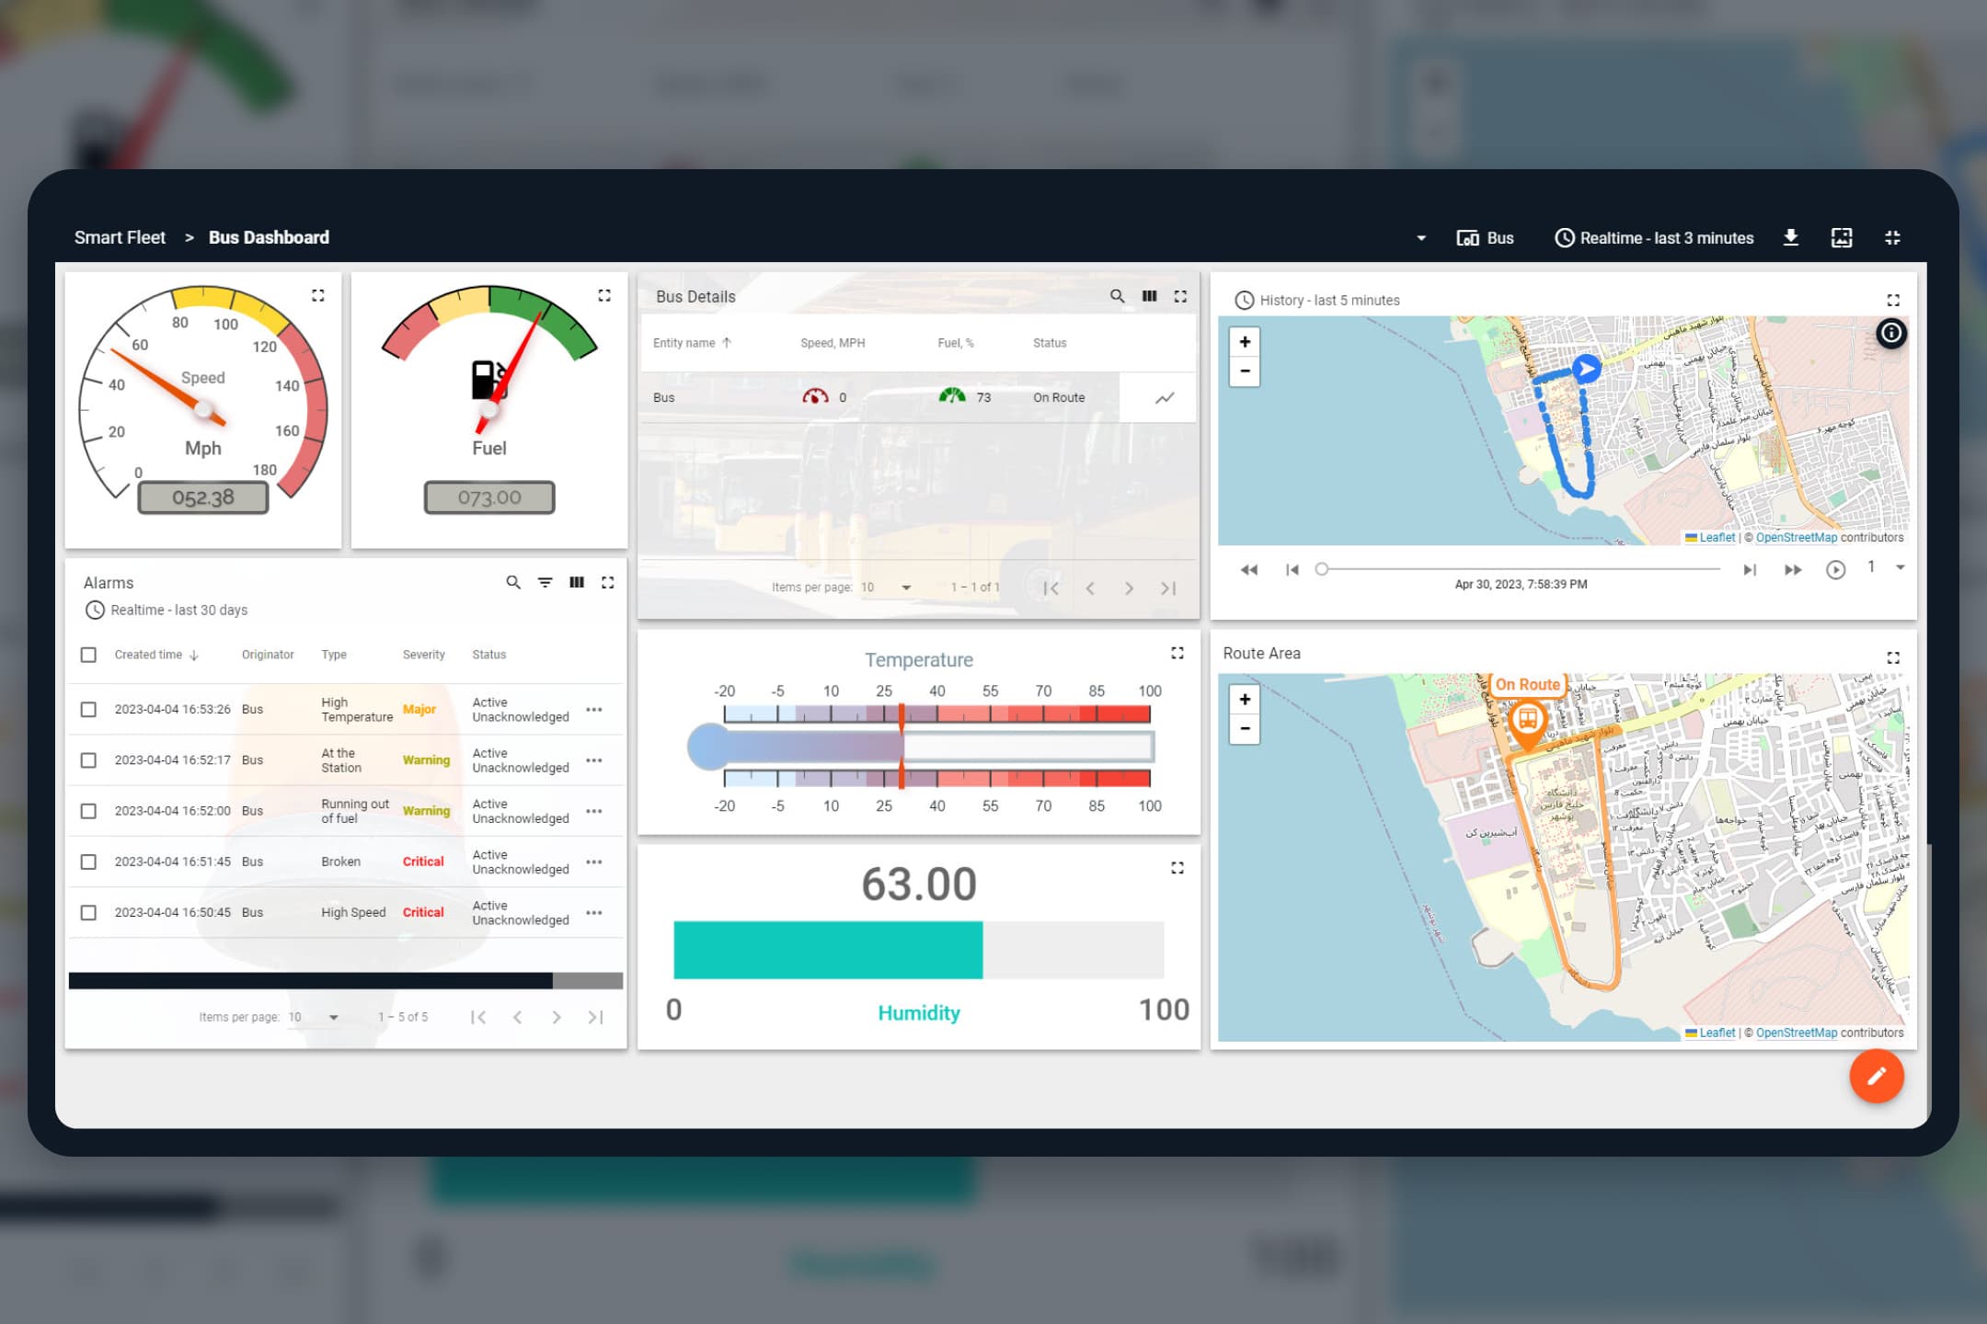
Task: Zoom out on the History map
Action: coord(1245,371)
